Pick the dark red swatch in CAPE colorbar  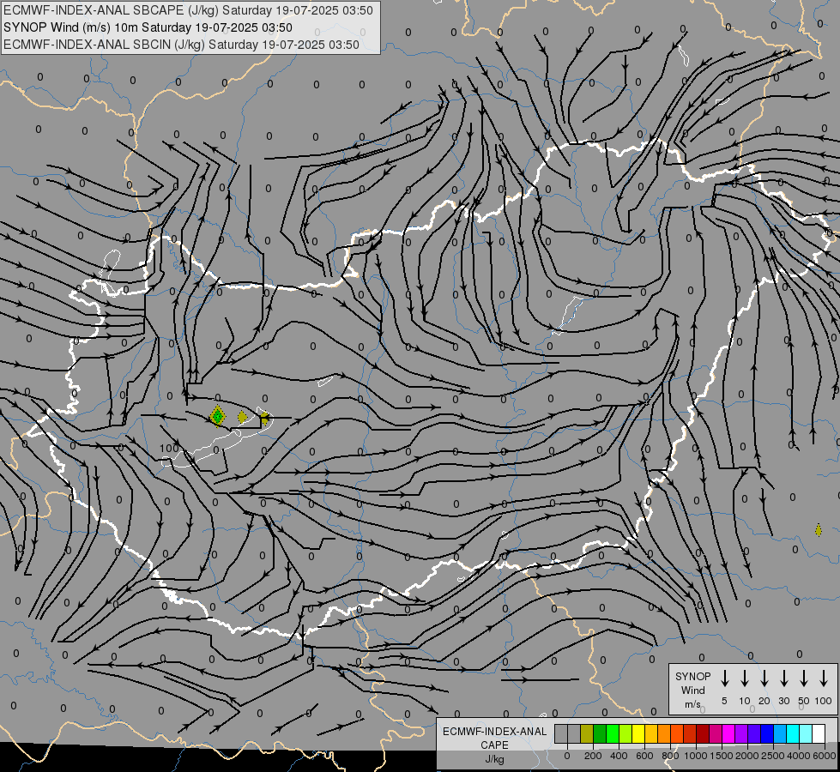tap(703, 733)
